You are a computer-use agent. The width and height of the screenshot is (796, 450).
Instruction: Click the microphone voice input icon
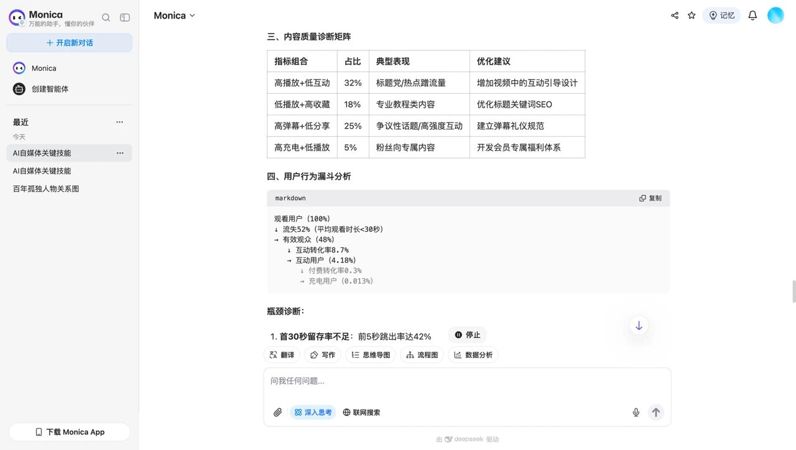(636, 412)
